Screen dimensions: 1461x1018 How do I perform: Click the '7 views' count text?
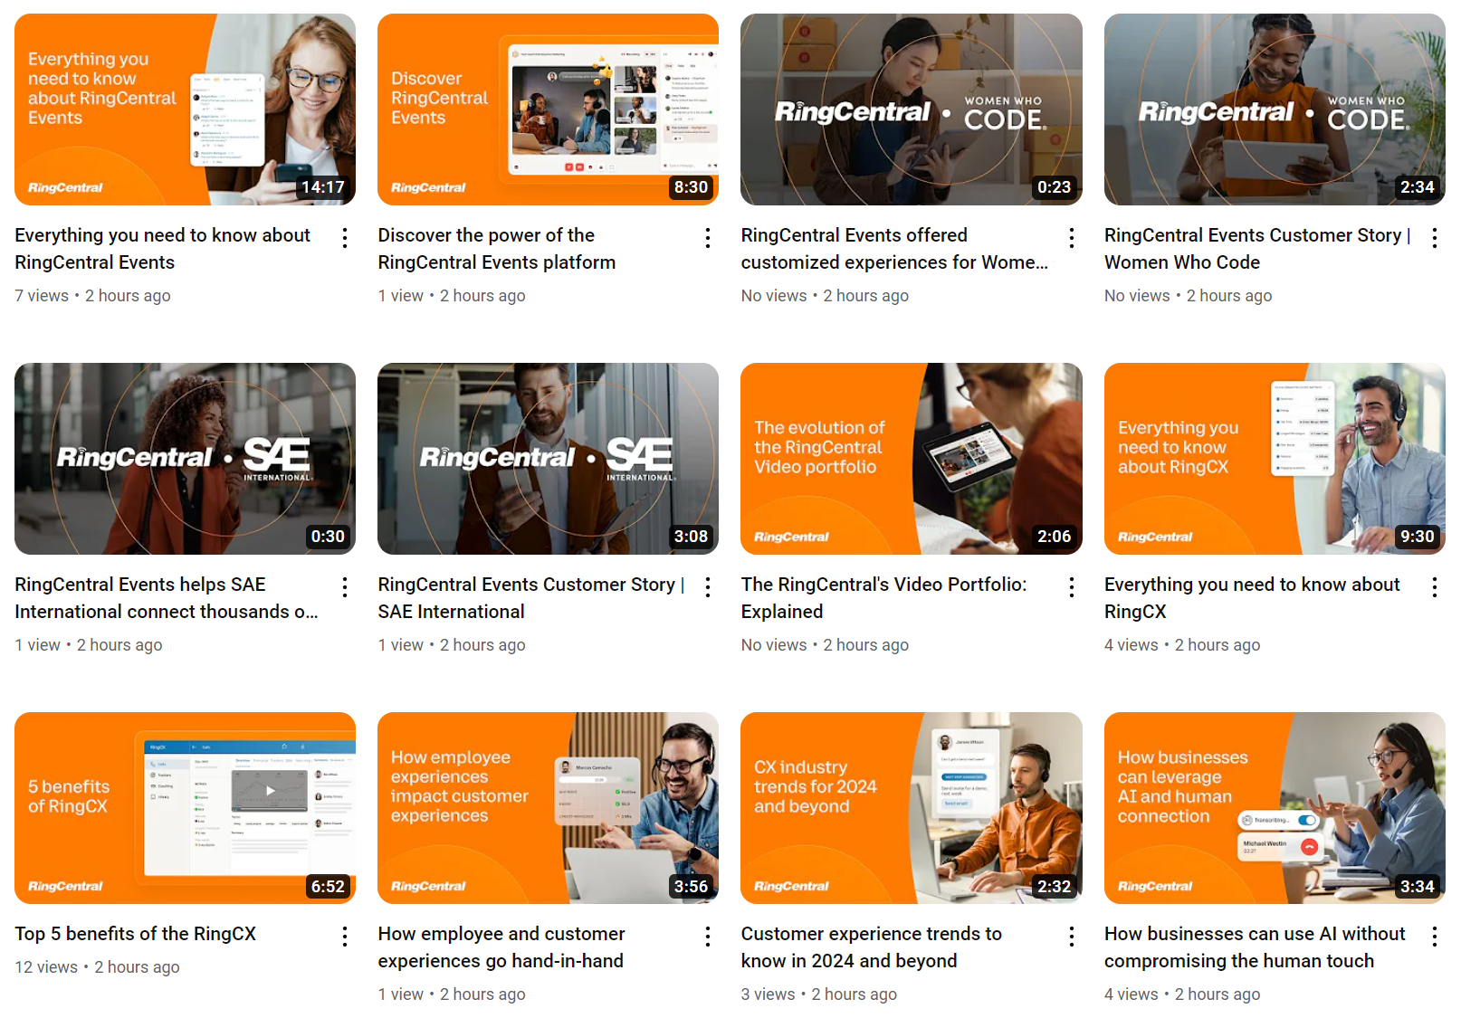pos(42,296)
